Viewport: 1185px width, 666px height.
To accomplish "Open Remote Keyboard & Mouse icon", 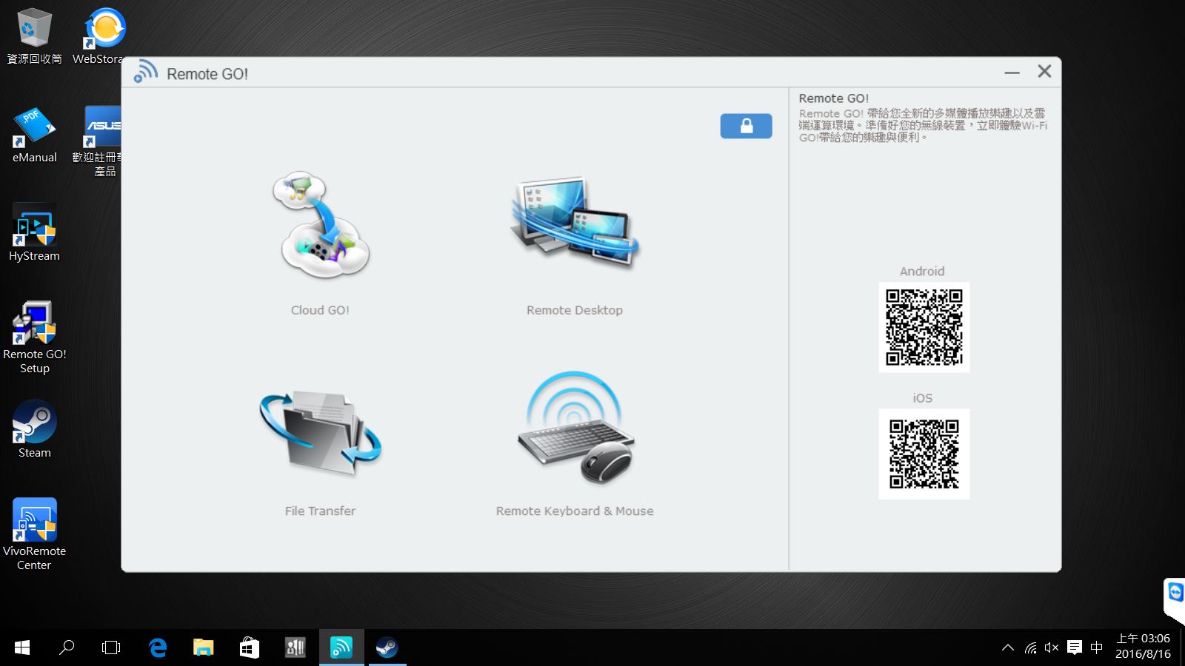I will pos(575,428).
